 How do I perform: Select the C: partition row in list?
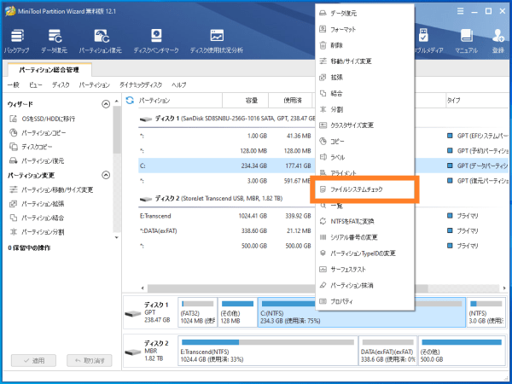tap(227, 166)
